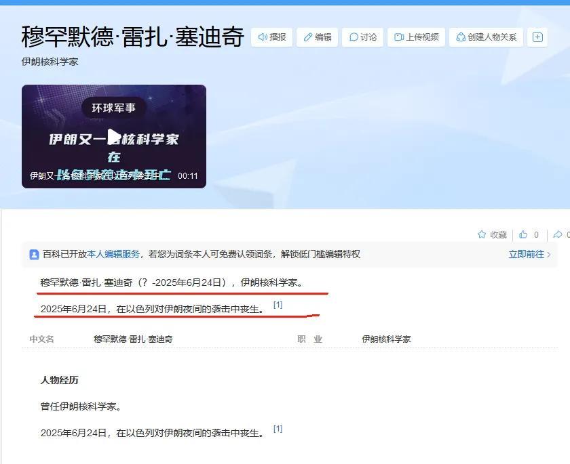The width and height of the screenshot is (570, 464).
Task: Click the share arrow icon
Action: (558, 234)
